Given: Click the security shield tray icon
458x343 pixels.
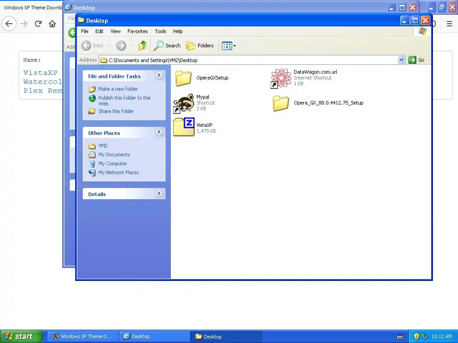Looking at the screenshot, I should (x=416, y=336).
